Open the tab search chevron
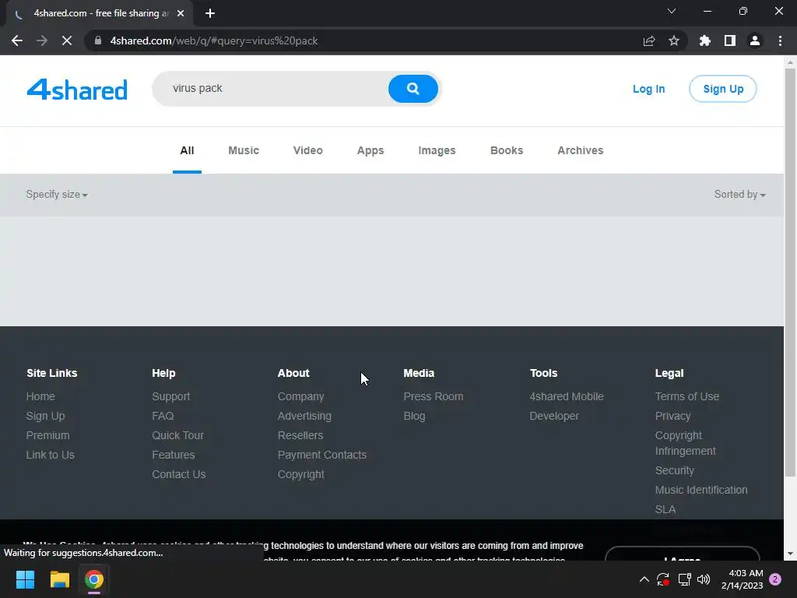This screenshot has height=598, width=797. click(x=672, y=11)
